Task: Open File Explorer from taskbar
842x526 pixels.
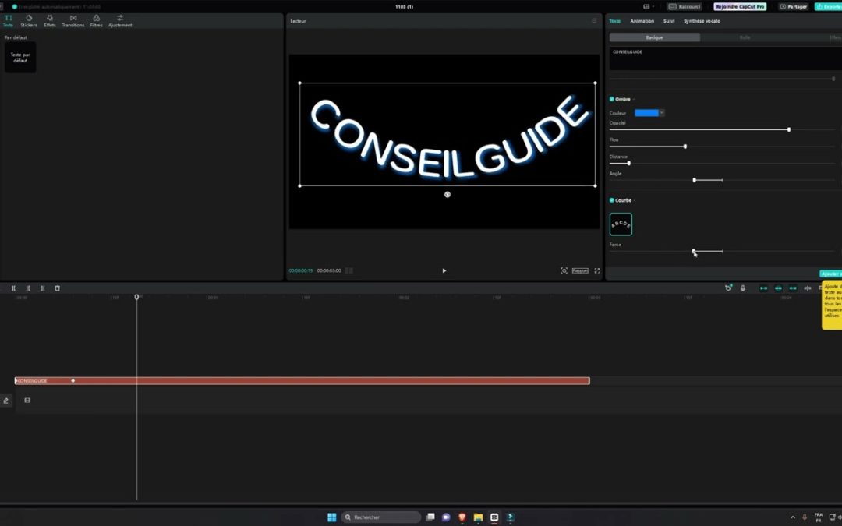Action: click(478, 517)
